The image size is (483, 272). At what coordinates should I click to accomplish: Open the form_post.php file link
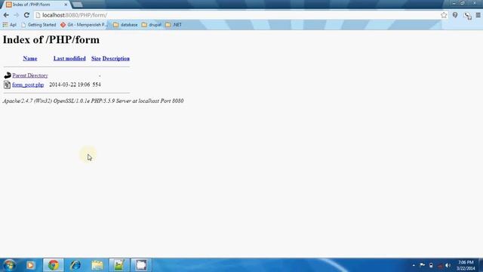pos(28,85)
